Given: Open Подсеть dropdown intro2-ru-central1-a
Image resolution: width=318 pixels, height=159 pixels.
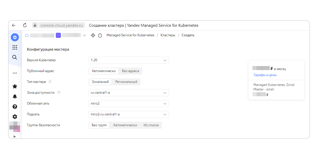Looking at the screenshot, I should point(129,114).
